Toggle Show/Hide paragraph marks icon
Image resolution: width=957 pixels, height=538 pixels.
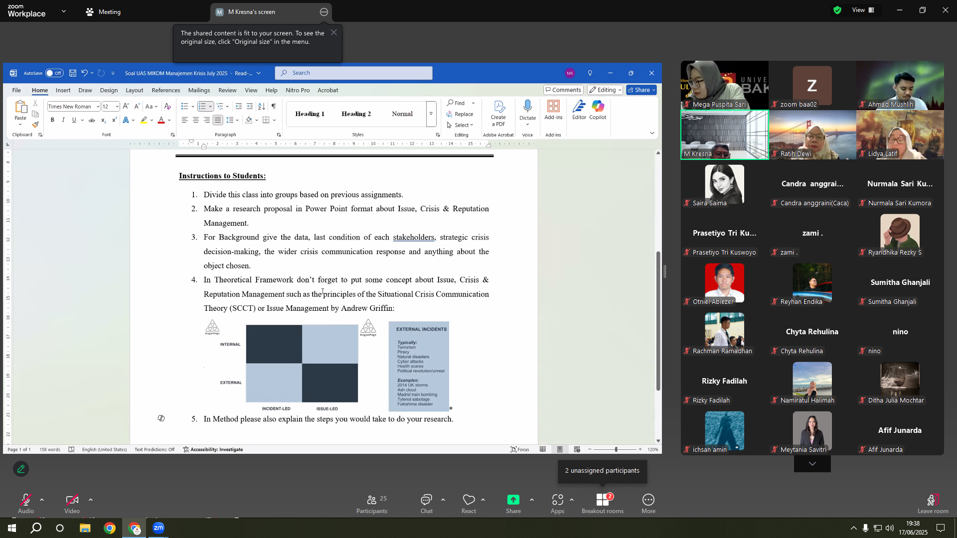pos(274,106)
